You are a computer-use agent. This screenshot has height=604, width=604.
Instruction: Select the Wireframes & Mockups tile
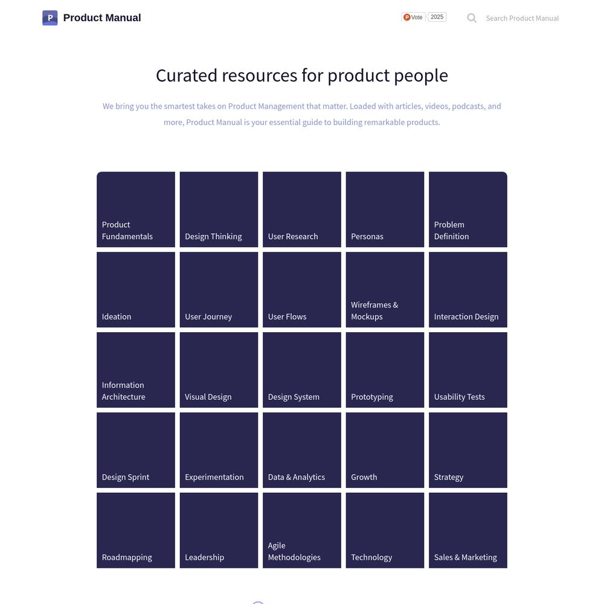385,290
